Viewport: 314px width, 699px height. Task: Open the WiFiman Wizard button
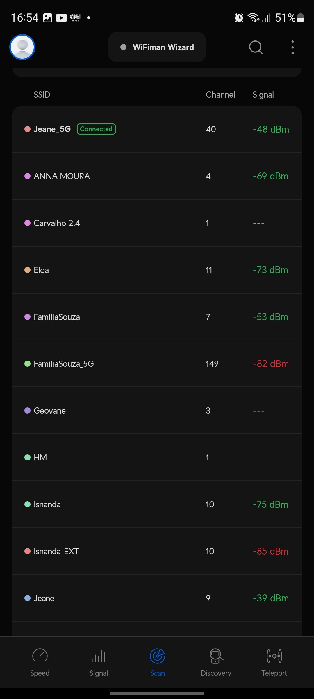pyautogui.click(x=157, y=47)
